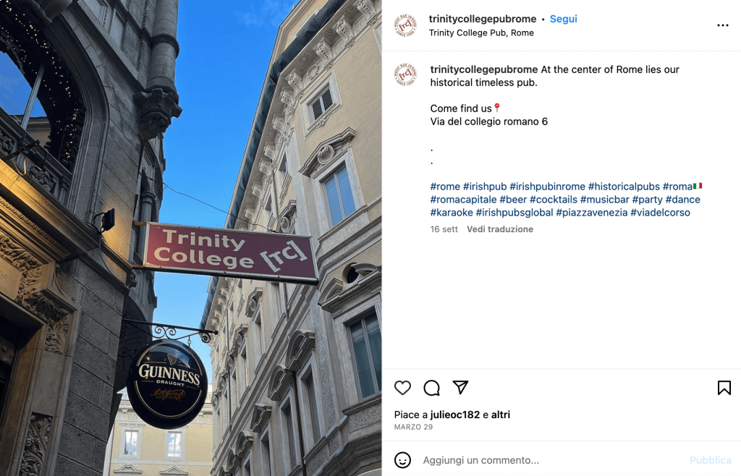
Task: Open comments with the speech bubble icon
Action: (x=431, y=388)
